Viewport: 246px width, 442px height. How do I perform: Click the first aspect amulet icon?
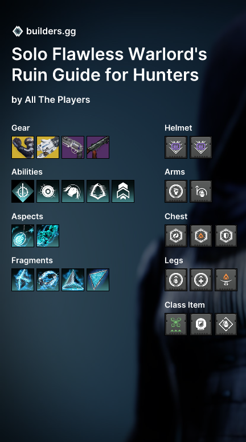23,236
